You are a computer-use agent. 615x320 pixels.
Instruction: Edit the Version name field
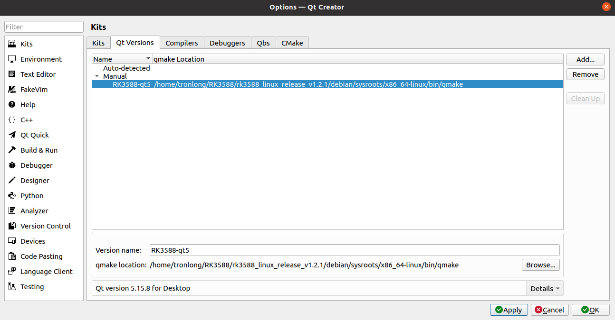[355, 250]
